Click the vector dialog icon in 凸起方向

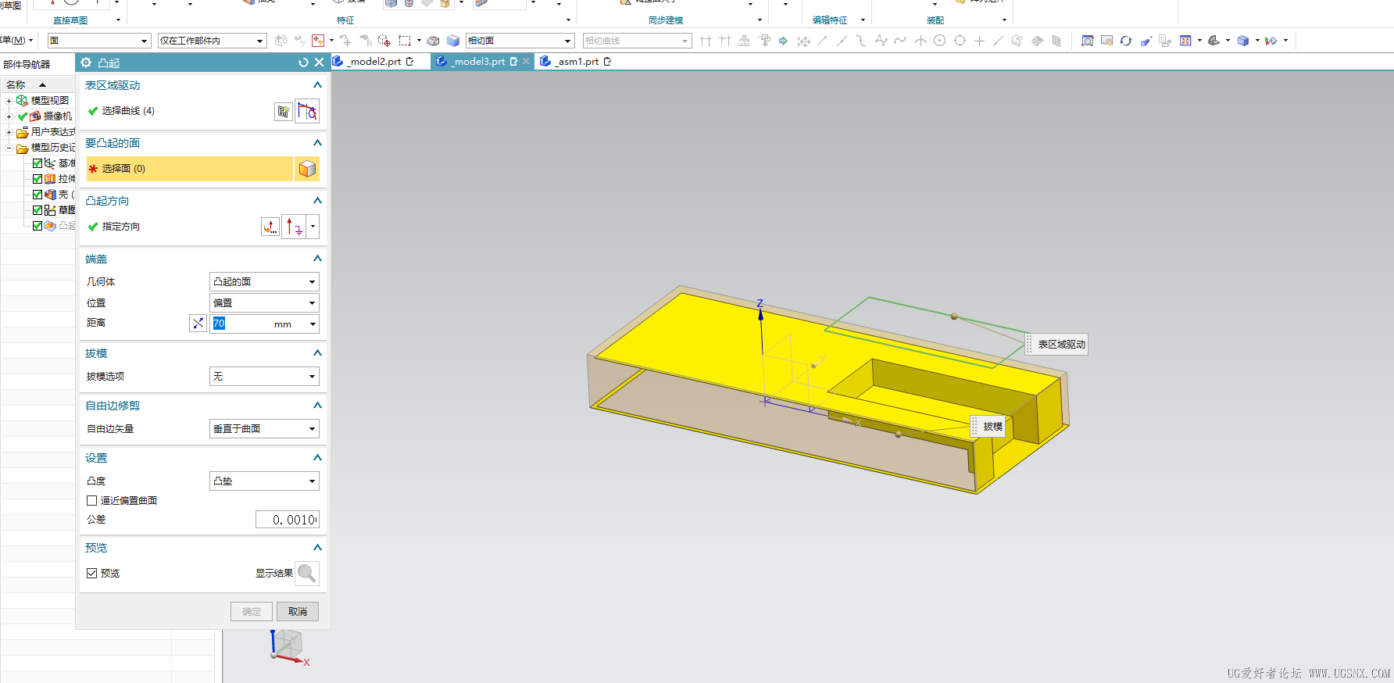(x=270, y=227)
